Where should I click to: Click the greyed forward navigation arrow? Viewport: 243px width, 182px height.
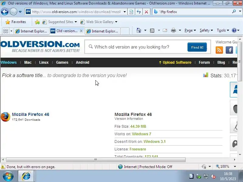[x=13, y=12]
